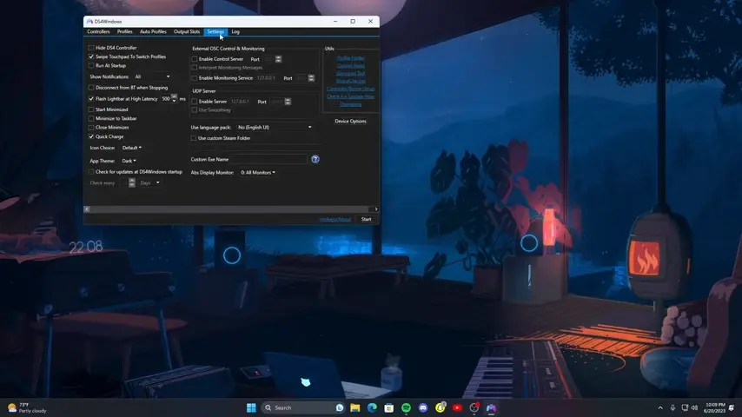Screen dimensions: 742x417
Task: Show hidden system tray icons chevron
Action: pos(660,407)
